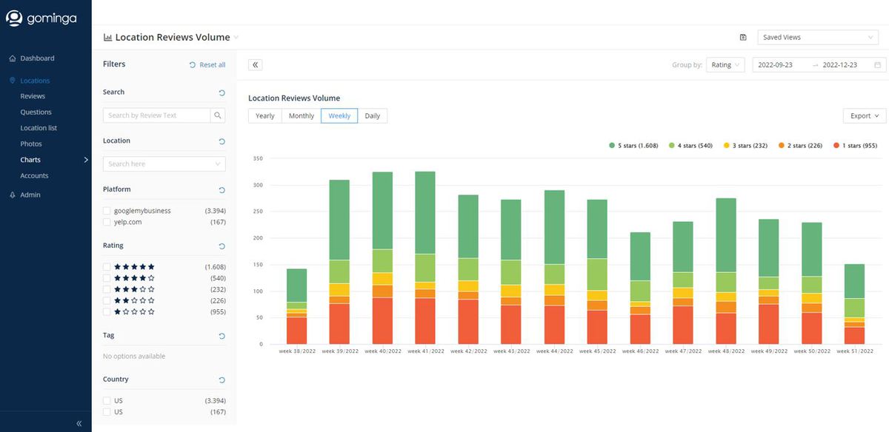This screenshot has height=432, width=889.
Task: Collapse the filters panel with double-chevron icon
Action: (x=255, y=65)
